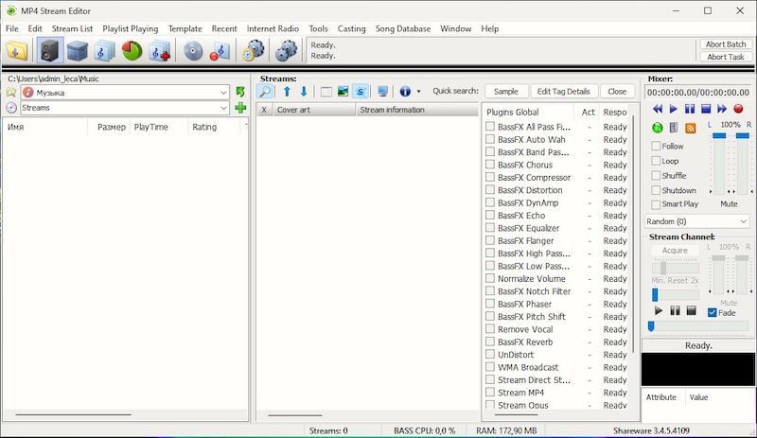Open the dropdown arrow next to info icon
Viewport: 757px width, 438px height.
tap(418, 92)
